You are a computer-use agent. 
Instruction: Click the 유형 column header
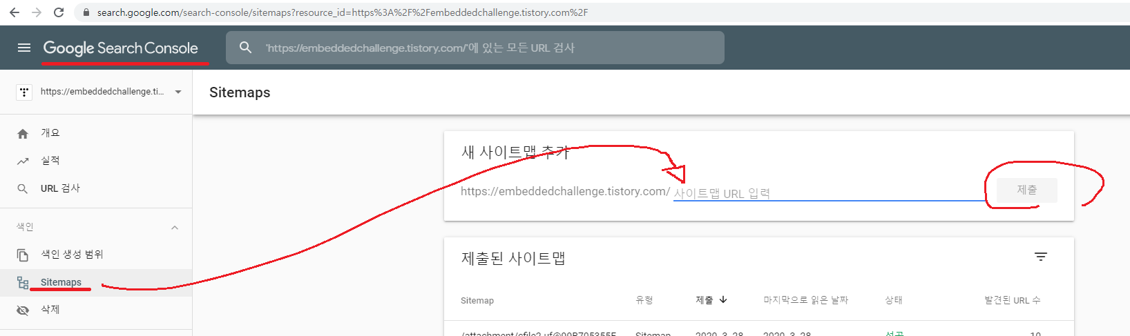644,300
